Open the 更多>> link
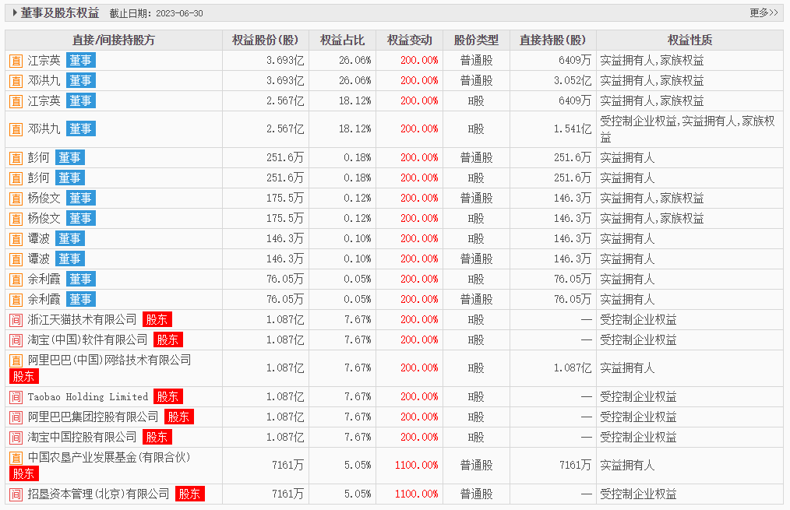 (764, 12)
